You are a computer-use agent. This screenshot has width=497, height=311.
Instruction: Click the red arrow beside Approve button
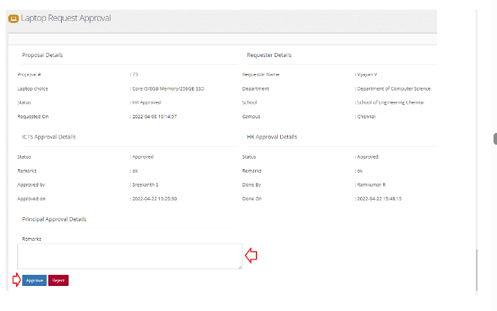coord(16,280)
